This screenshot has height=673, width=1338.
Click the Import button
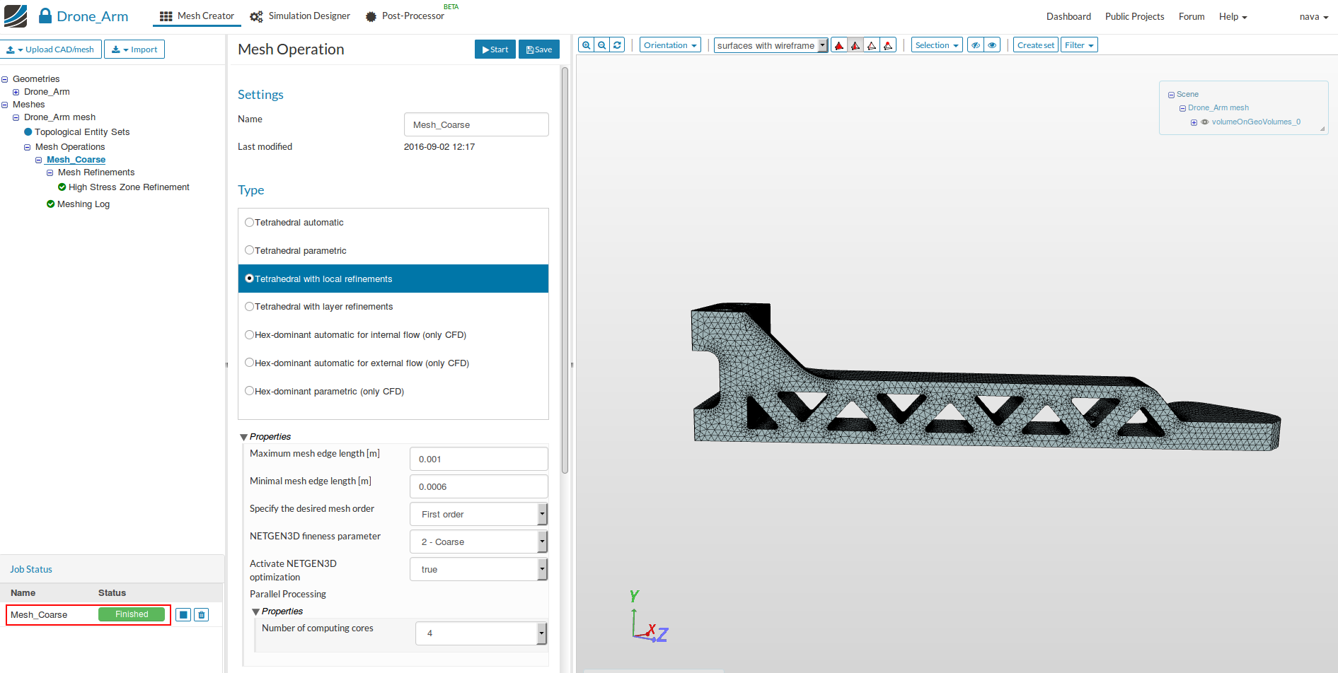point(134,49)
